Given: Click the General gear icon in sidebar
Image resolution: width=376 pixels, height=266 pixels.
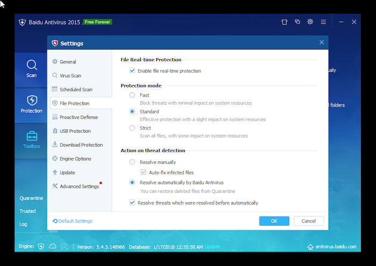Looking at the screenshot, I should click(x=55, y=61).
